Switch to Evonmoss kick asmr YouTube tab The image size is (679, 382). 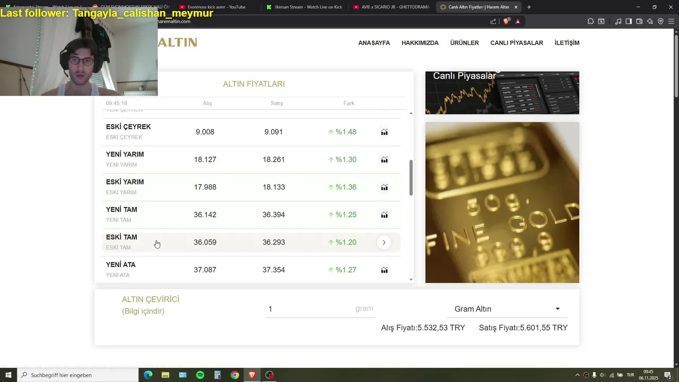point(216,7)
